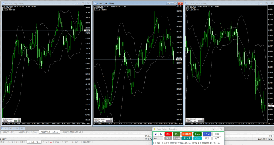Maximize the minimized US... chart window
Screen dimensions: 274x145
[x=16, y=128]
